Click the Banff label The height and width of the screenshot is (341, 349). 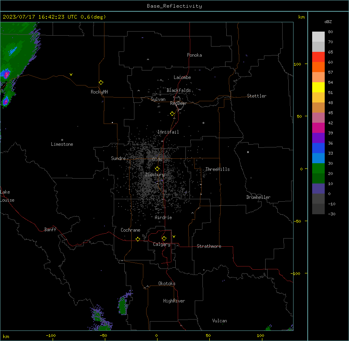click(50, 230)
